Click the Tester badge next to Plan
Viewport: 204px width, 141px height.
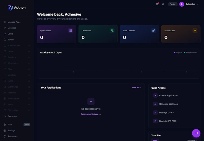click(27, 125)
